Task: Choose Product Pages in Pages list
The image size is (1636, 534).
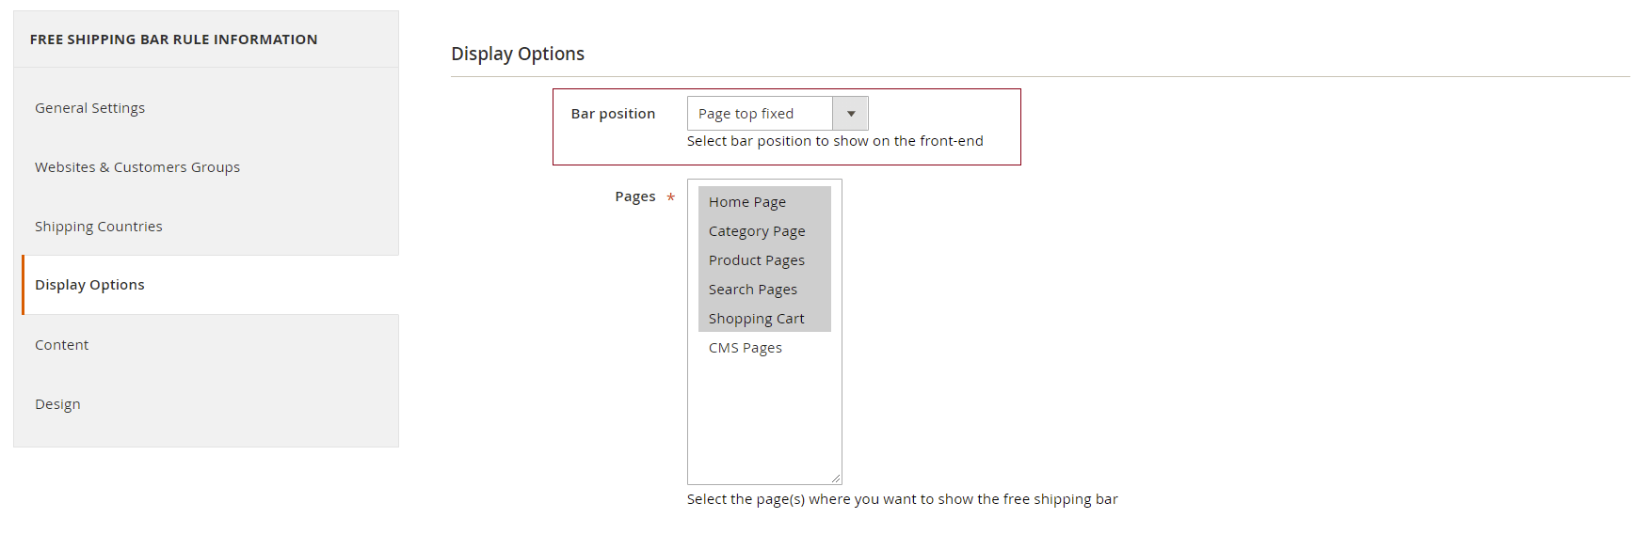Action: click(757, 260)
